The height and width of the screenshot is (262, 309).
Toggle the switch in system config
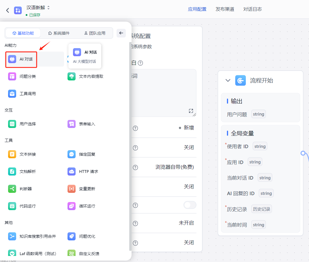point(190,205)
